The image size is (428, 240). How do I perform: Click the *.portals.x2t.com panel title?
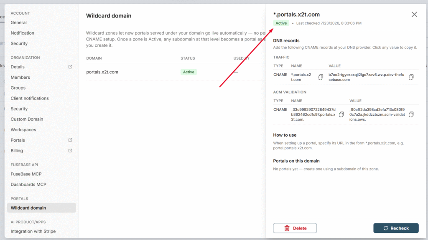tap(296, 15)
